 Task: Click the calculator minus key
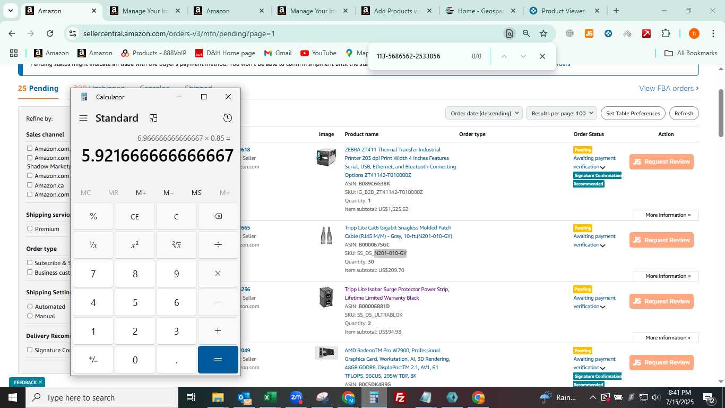(218, 302)
